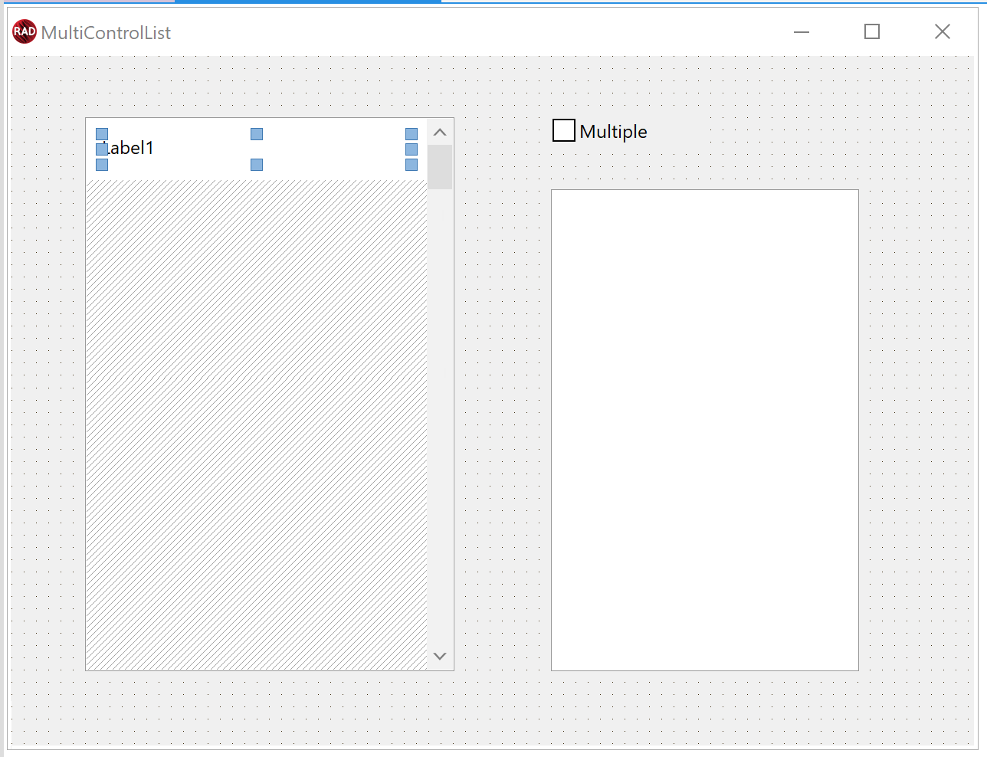Click the scrollbar thumb in the control list
The width and height of the screenshot is (987, 757).
pos(440,167)
